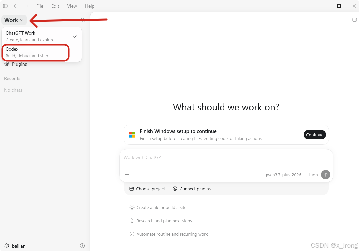This screenshot has width=359, height=251.
Task: Minimize the application window
Action: click(x=324, y=6)
